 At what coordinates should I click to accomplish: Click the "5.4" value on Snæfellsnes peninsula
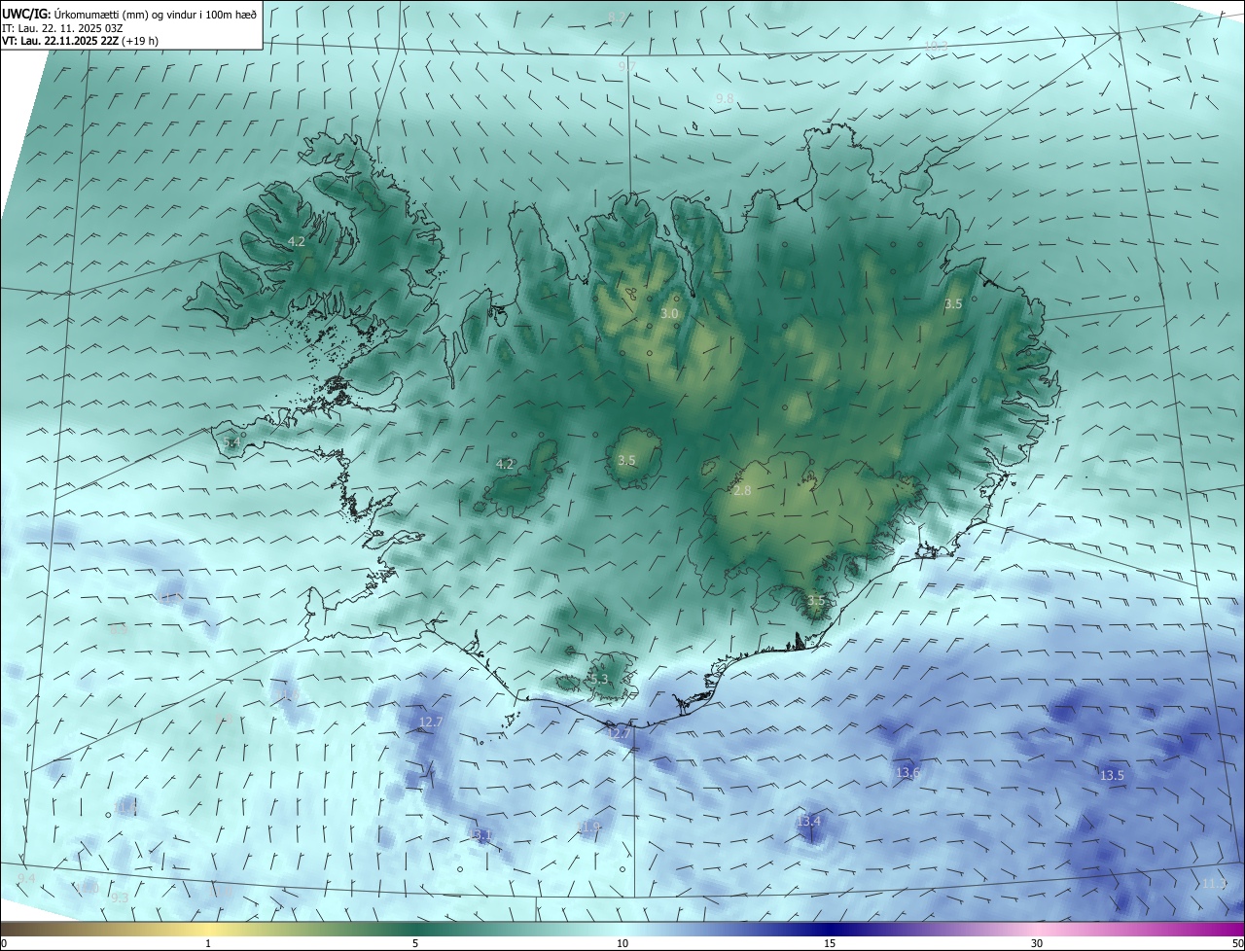231,442
